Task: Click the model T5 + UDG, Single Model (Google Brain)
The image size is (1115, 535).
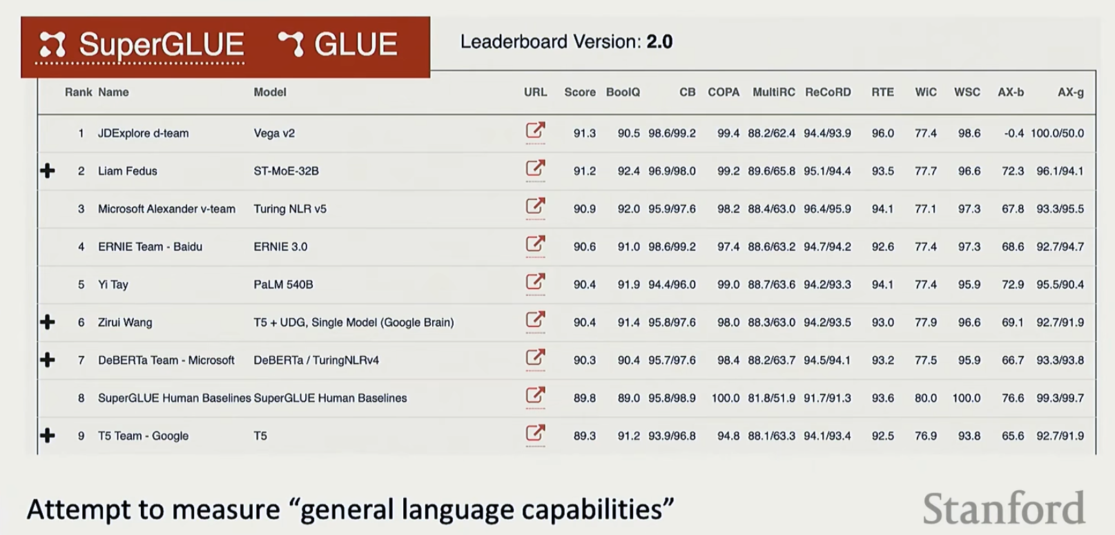Action: click(x=353, y=322)
